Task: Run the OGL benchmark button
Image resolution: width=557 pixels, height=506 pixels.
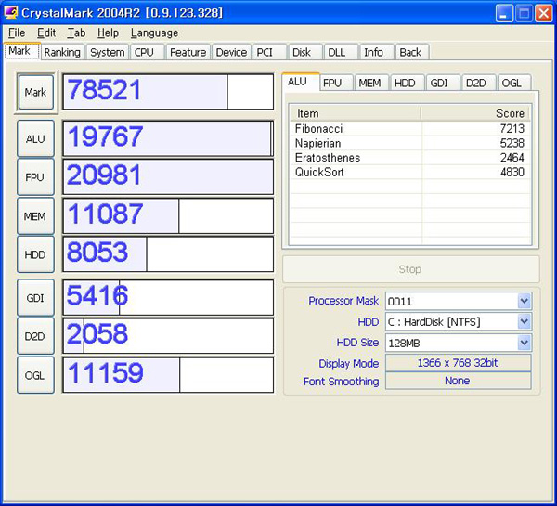Action: click(35, 375)
